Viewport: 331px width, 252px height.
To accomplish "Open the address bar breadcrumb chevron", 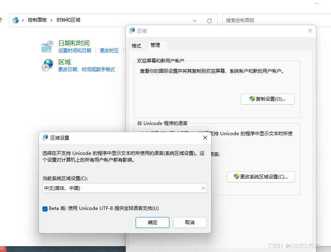I will [194, 20].
